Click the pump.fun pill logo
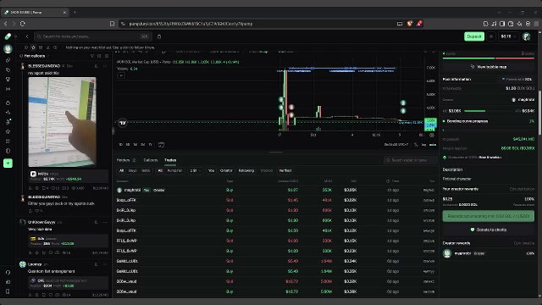Screen dimensions: 542x305 (8, 36)
